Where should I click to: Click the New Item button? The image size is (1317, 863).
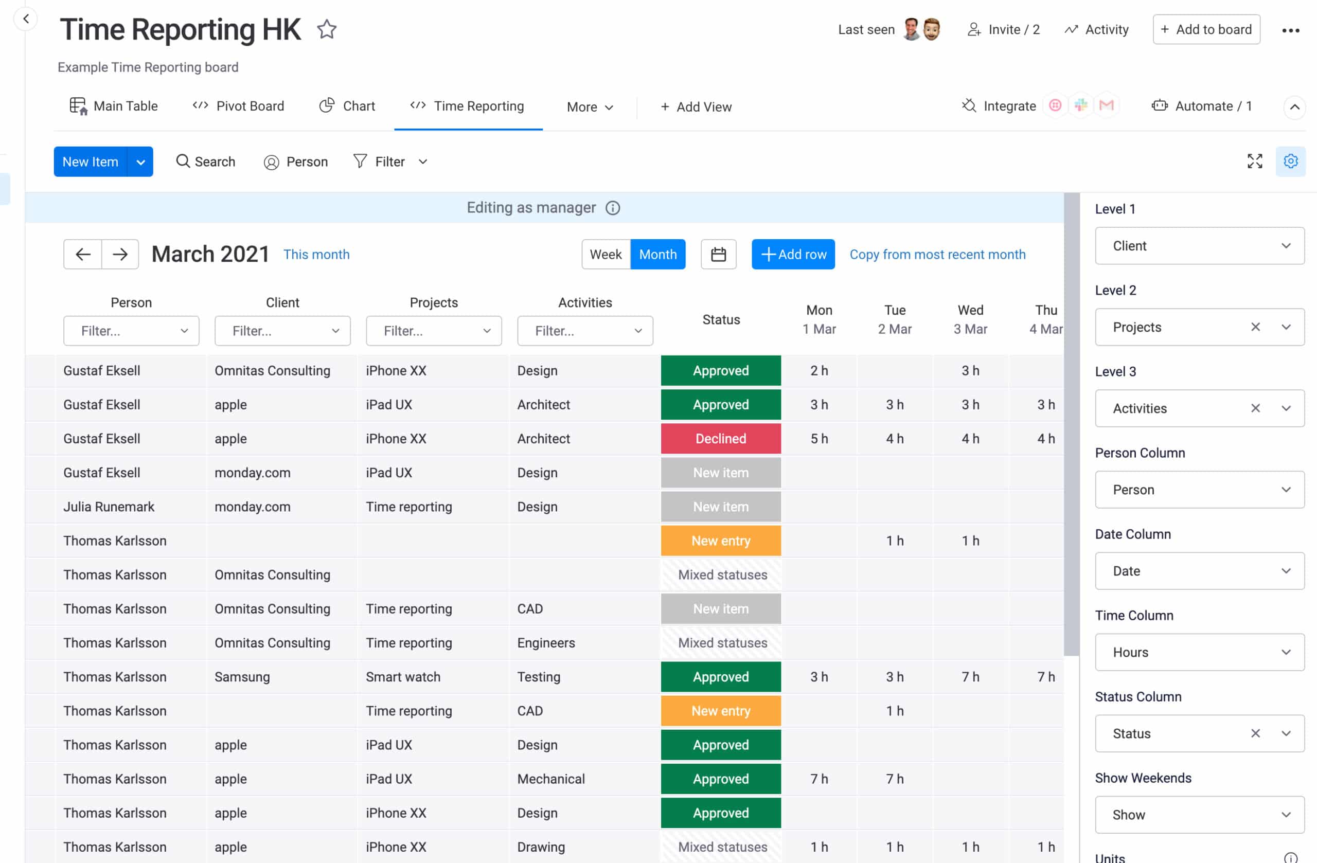coord(90,161)
